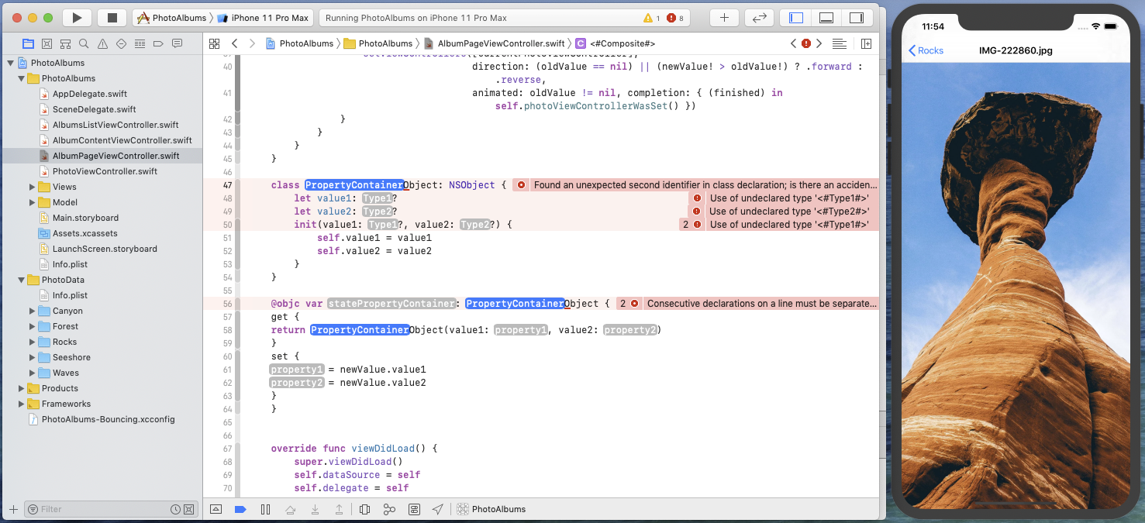
Task: Toggle the right Inspectors panel
Action: coord(857,18)
